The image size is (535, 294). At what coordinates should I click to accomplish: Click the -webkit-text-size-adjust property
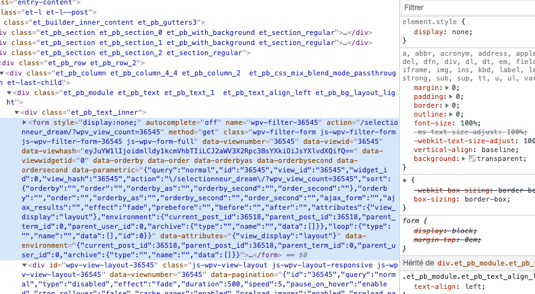(x=464, y=141)
